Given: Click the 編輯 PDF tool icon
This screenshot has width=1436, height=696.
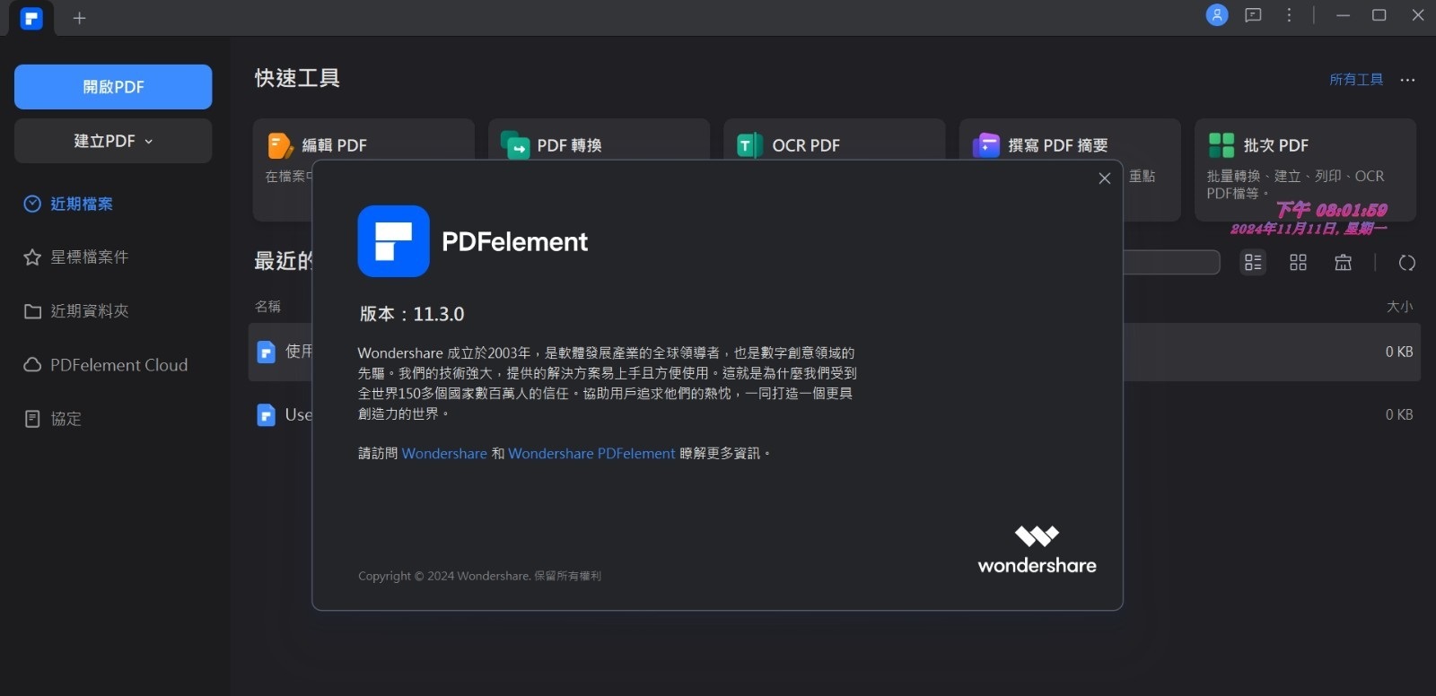Looking at the screenshot, I should [x=280, y=145].
